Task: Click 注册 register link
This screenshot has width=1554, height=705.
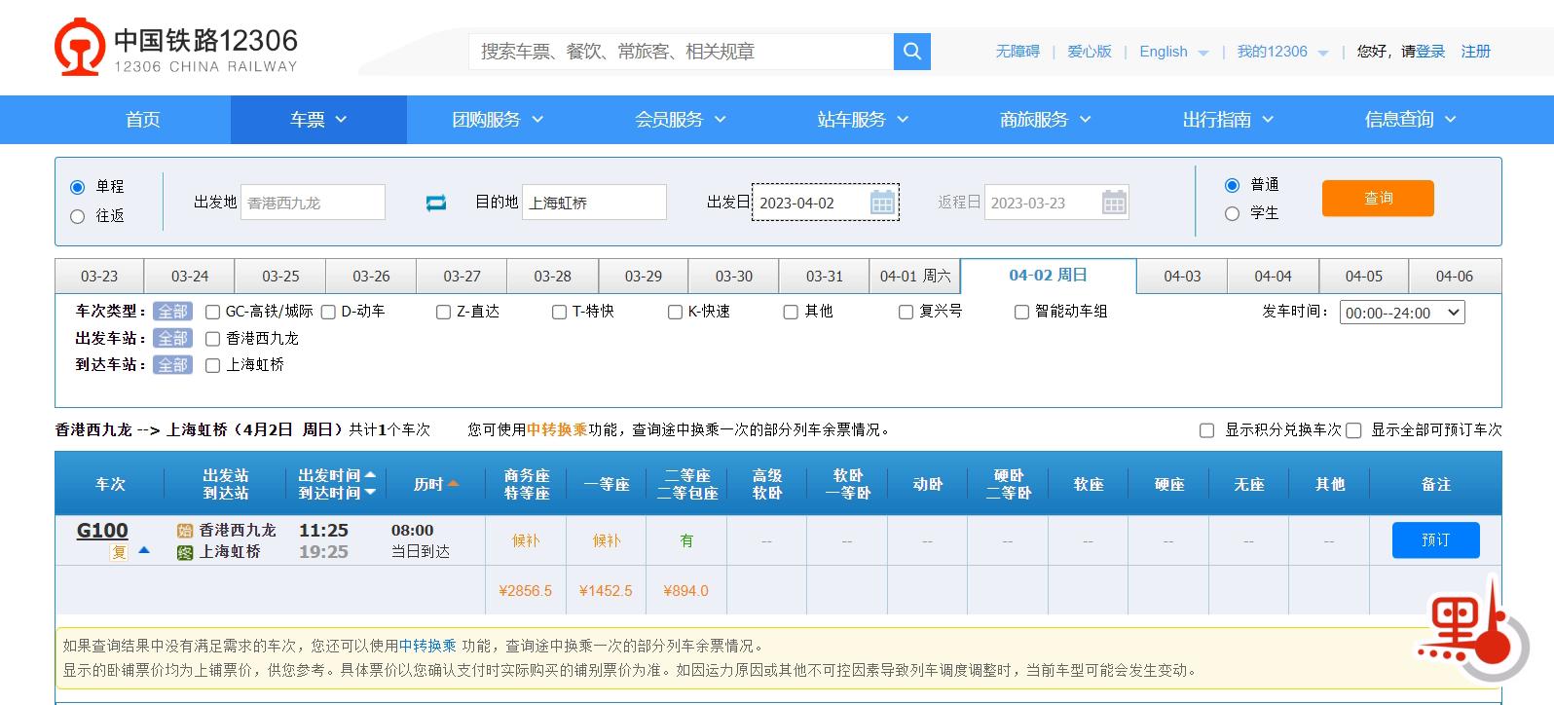Action: coord(1476,52)
